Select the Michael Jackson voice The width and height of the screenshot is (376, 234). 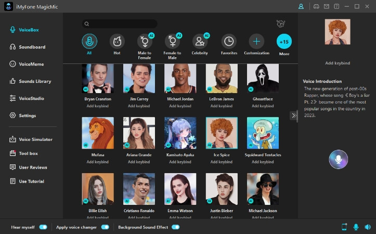pyautogui.click(x=263, y=189)
